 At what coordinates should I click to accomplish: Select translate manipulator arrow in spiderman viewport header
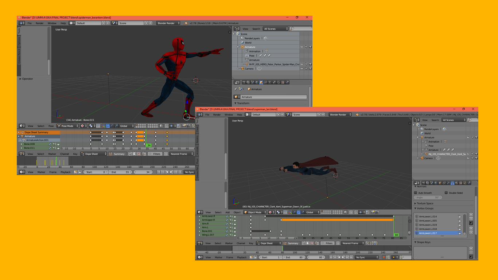tap(108, 126)
